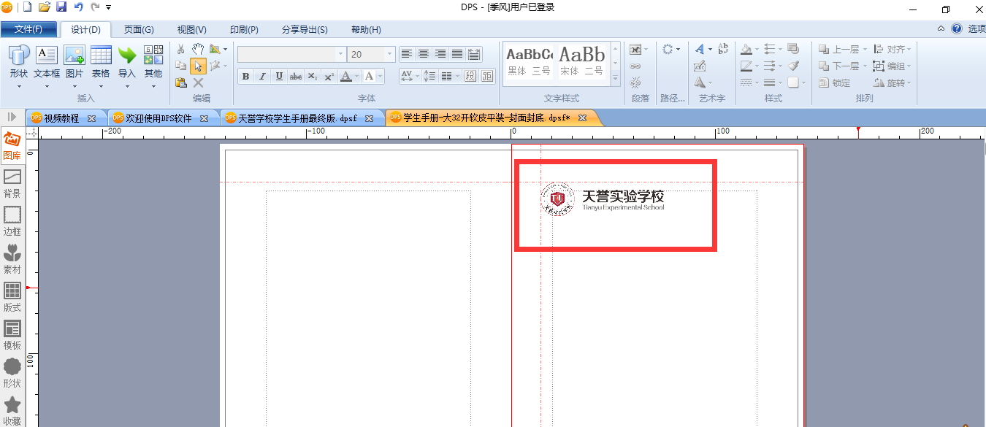The height and width of the screenshot is (427, 986).
Task: Click the font name input box
Action: (x=286, y=54)
